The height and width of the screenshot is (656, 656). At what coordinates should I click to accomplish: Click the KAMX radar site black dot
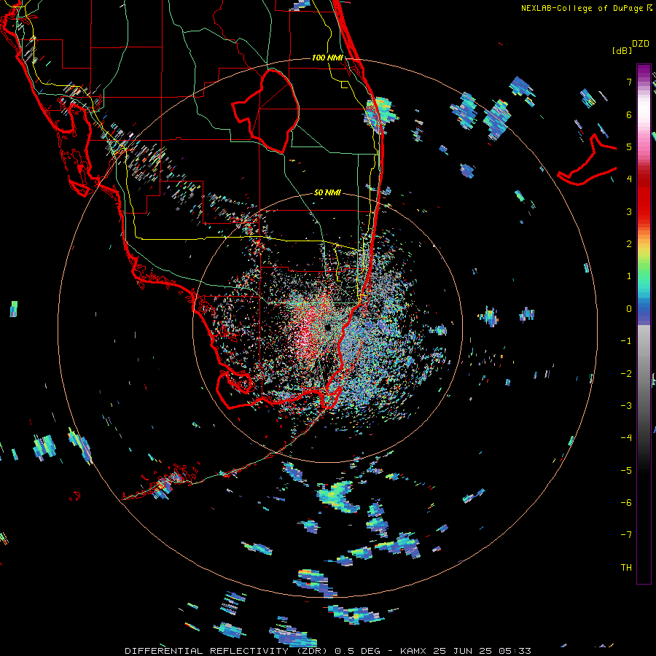coord(327,327)
